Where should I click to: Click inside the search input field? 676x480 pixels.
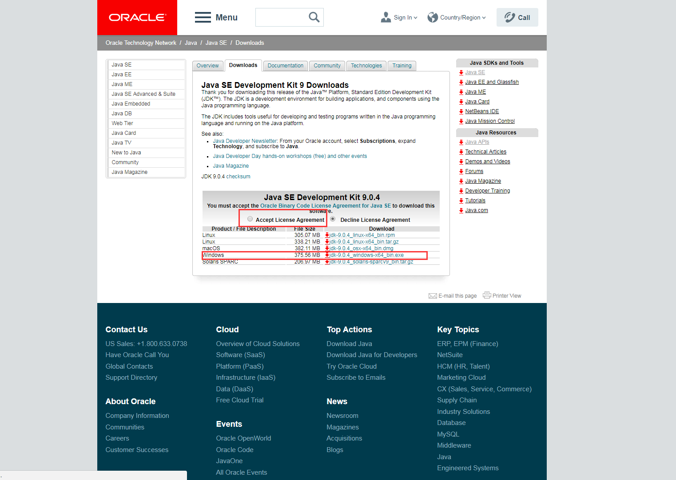pyautogui.click(x=282, y=17)
